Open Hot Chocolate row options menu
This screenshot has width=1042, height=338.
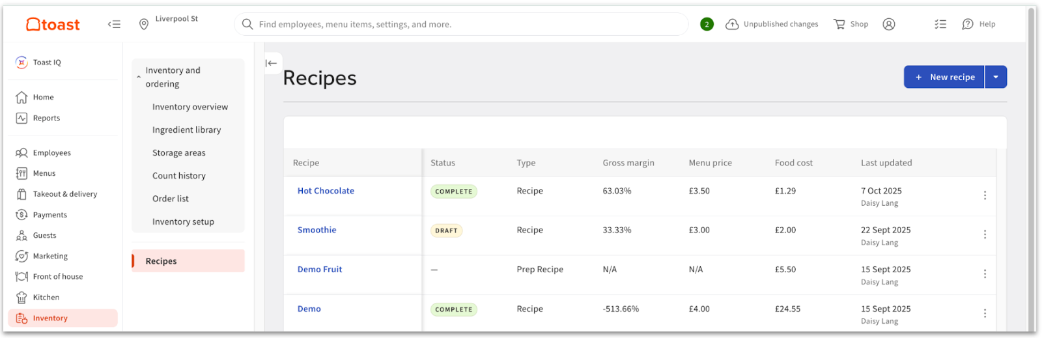pyautogui.click(x=984, y=195)
